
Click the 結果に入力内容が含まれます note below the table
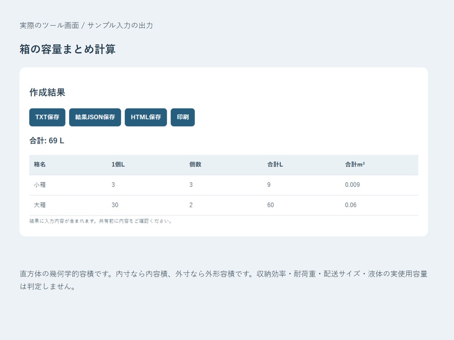tap(101, 221)
